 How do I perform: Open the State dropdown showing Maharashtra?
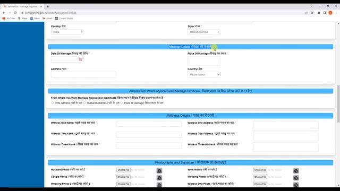(x=204, y=32)
